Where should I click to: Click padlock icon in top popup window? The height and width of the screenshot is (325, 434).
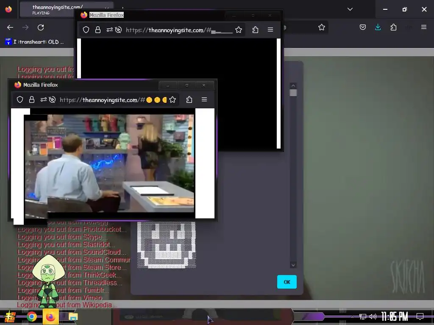pyautogui.click(x=98, y=30)
